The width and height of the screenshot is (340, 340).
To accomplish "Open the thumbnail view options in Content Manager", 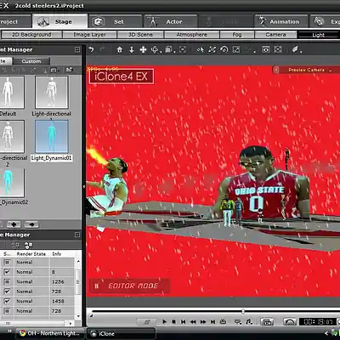I will (x=54, y=70).
